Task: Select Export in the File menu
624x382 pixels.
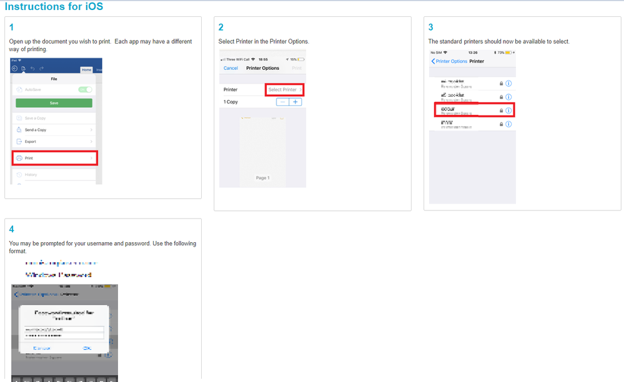Action: point(54,141)
